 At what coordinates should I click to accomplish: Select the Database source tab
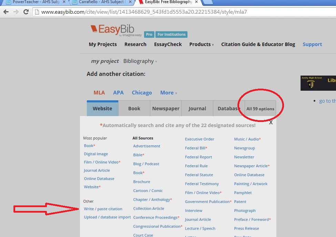[229, 109]
